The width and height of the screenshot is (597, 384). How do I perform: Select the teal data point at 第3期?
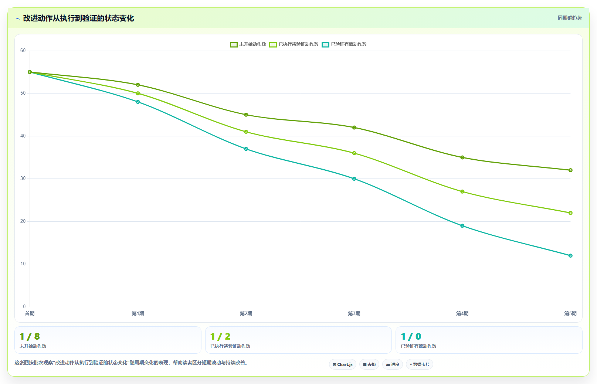point(354,179)
